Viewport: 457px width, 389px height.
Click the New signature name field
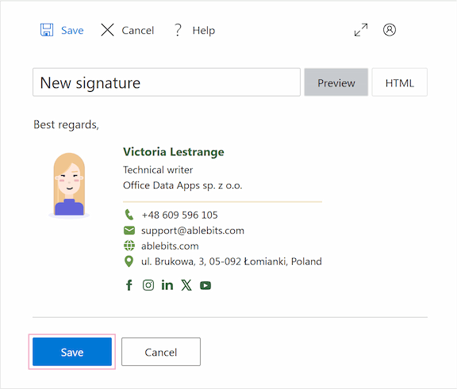[x=167, y=82]
